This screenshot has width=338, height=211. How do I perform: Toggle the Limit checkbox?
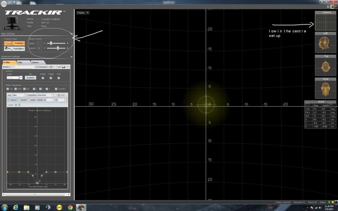pos(28,100)
